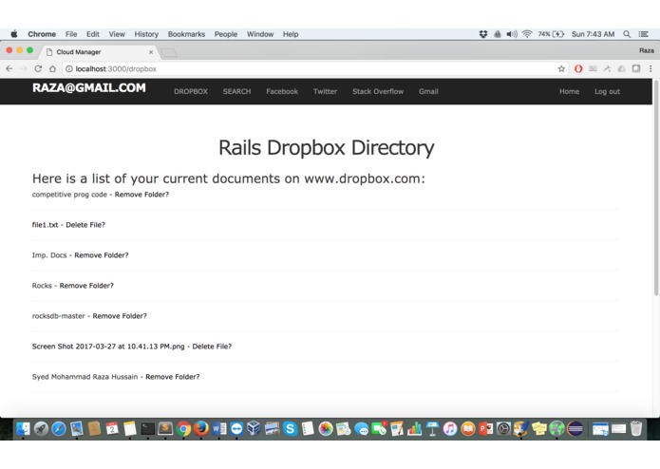Open Stickies from the dock
Image resolution: width=660 pixels, height=469 pixels.
coord(539,428)
